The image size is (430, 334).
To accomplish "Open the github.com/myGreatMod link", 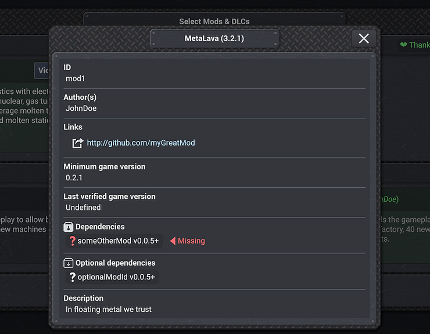I will click(x=141, y=143).
